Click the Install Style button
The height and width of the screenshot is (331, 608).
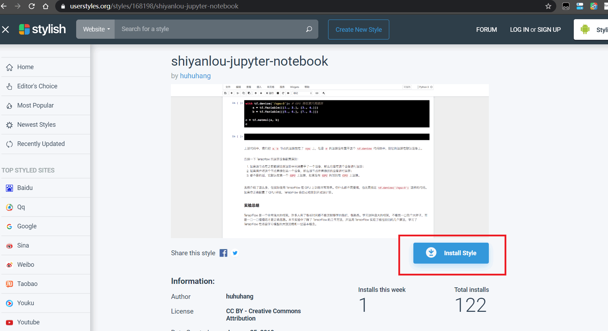coord(451,253)
